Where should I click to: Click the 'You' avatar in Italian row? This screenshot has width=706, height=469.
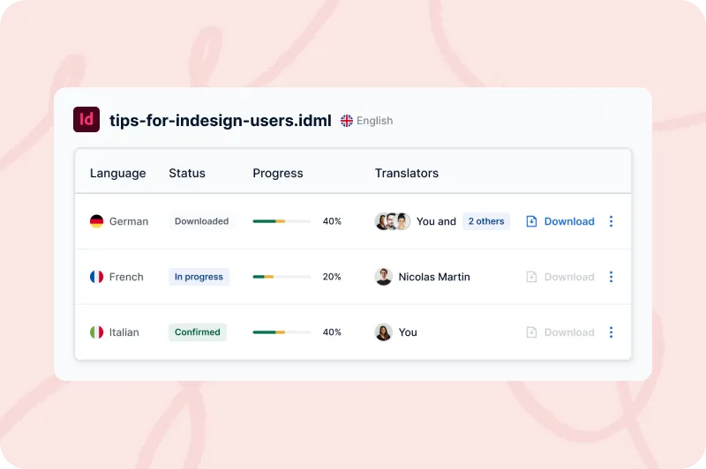[x=384, y=332]
